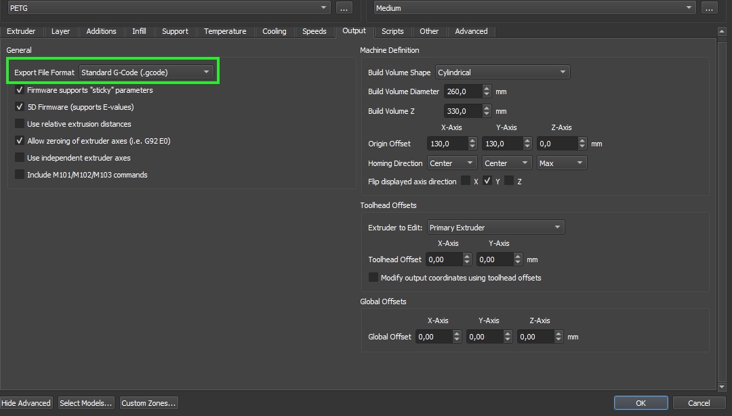Increase Toolhead Offset Y-Axis value

pyautogui.click(x=518, y=256)
